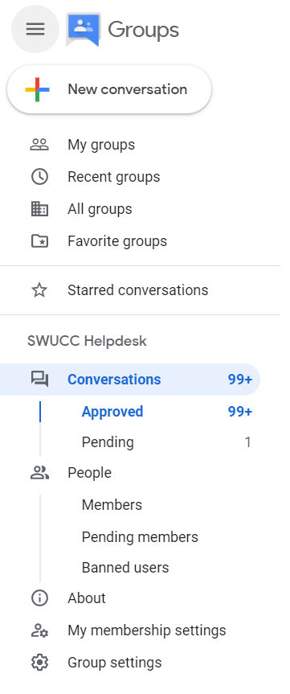
Task: Toggle the hamburger main menu
Action: pos(35,29)
